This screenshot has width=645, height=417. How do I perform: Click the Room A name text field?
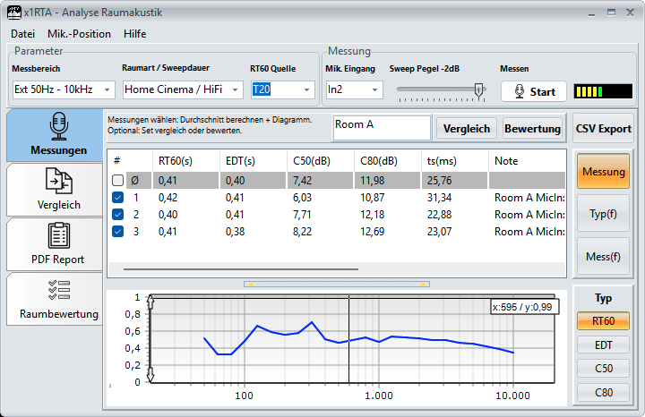(x=381, y=127)
